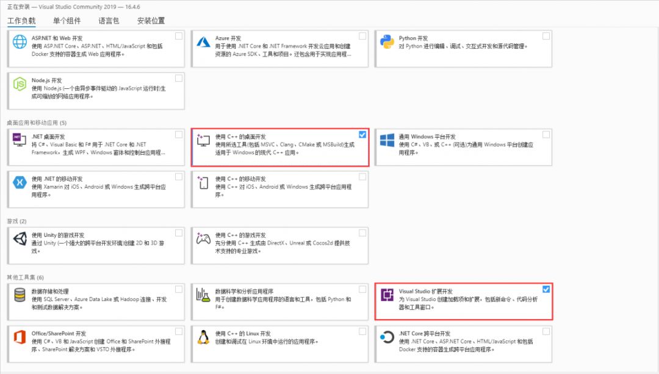The image size is (659, 374).
Task: Click the .NET Core cross-platform icon
Action: [x=387, y=337]
